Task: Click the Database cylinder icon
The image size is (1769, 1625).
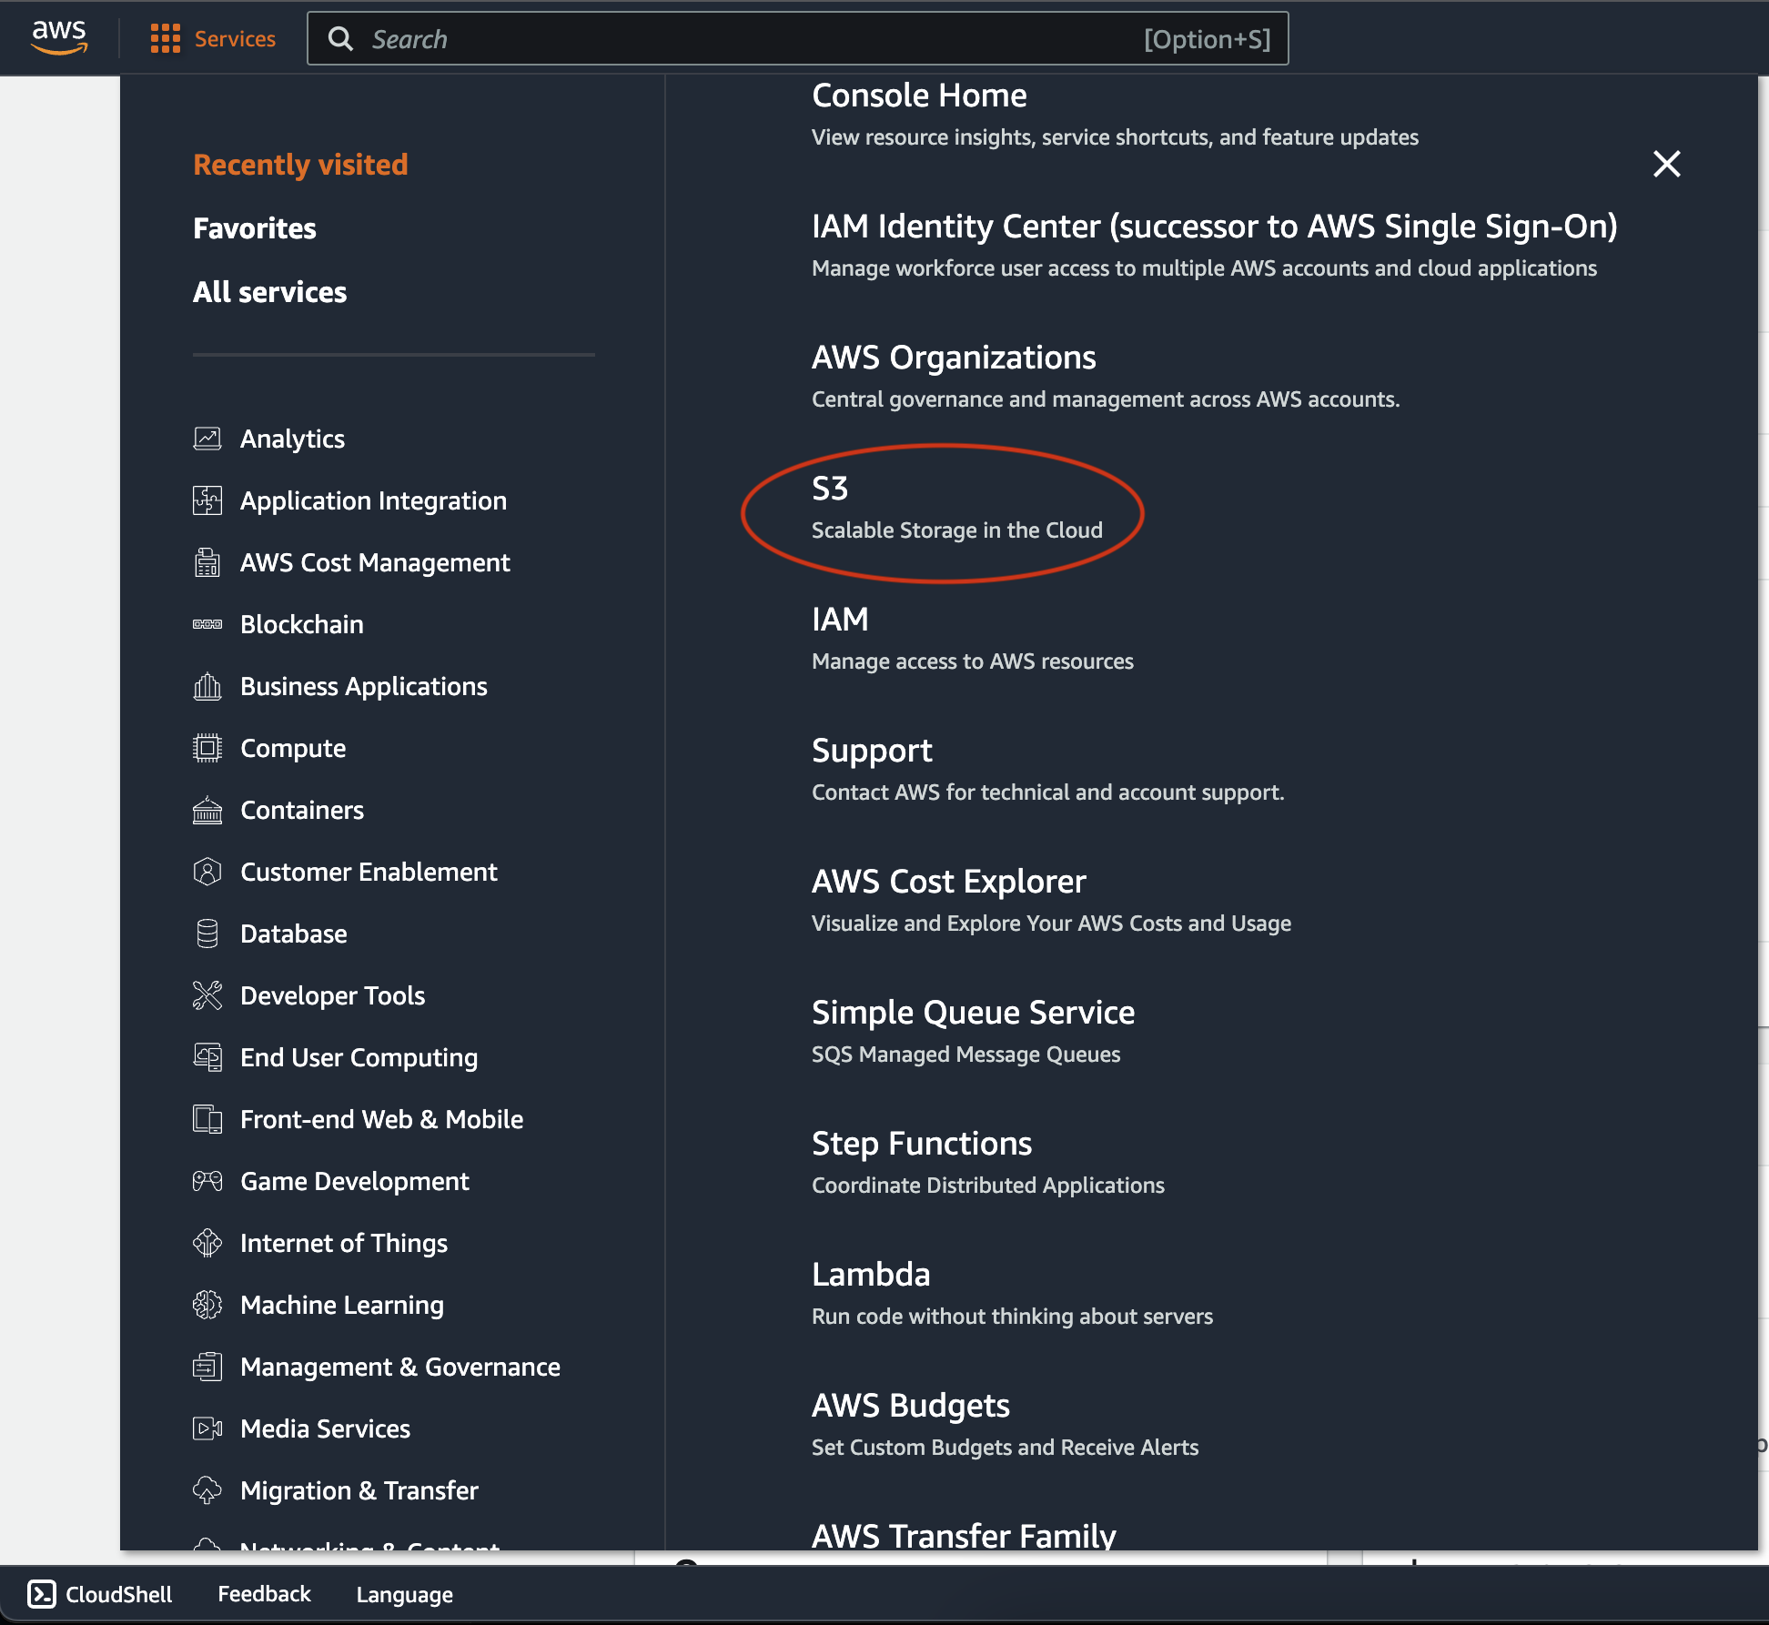Action: coord(207,934)
